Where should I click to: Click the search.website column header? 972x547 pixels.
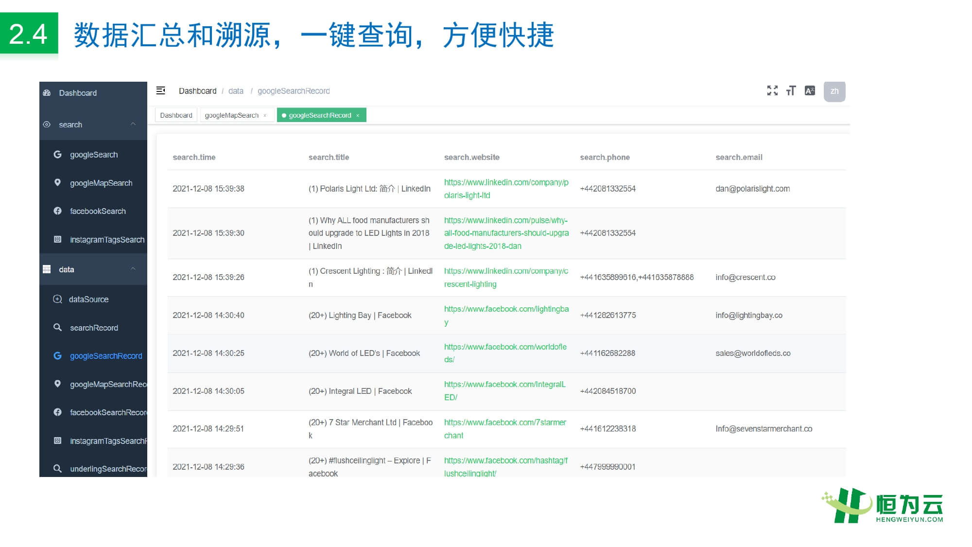(471, 157)
